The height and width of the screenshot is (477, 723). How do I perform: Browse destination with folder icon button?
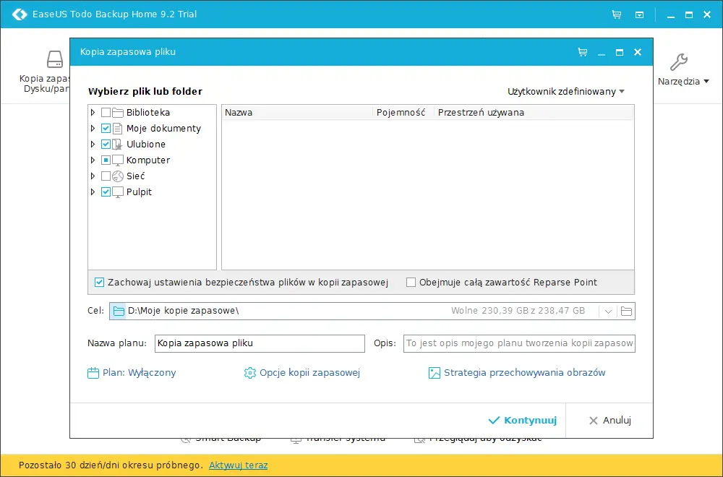pos(626,311)
